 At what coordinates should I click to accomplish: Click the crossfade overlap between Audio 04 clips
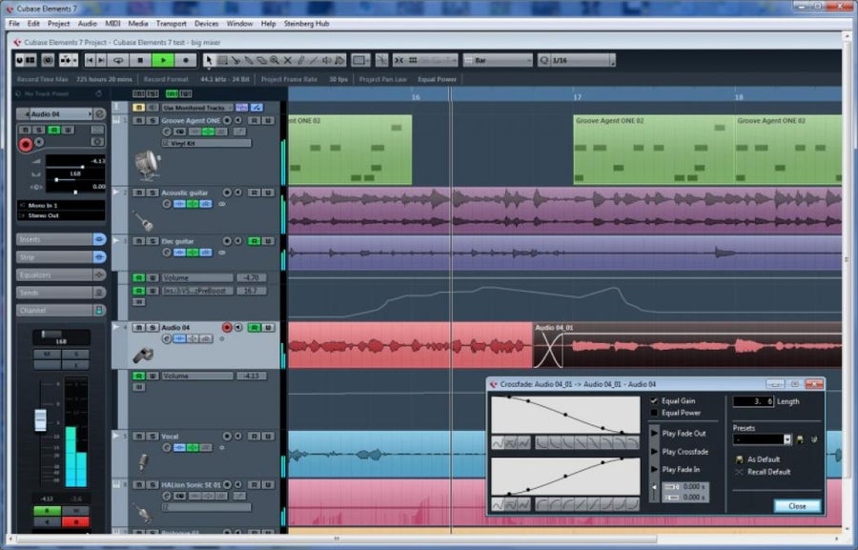click(x=548, y=350)
